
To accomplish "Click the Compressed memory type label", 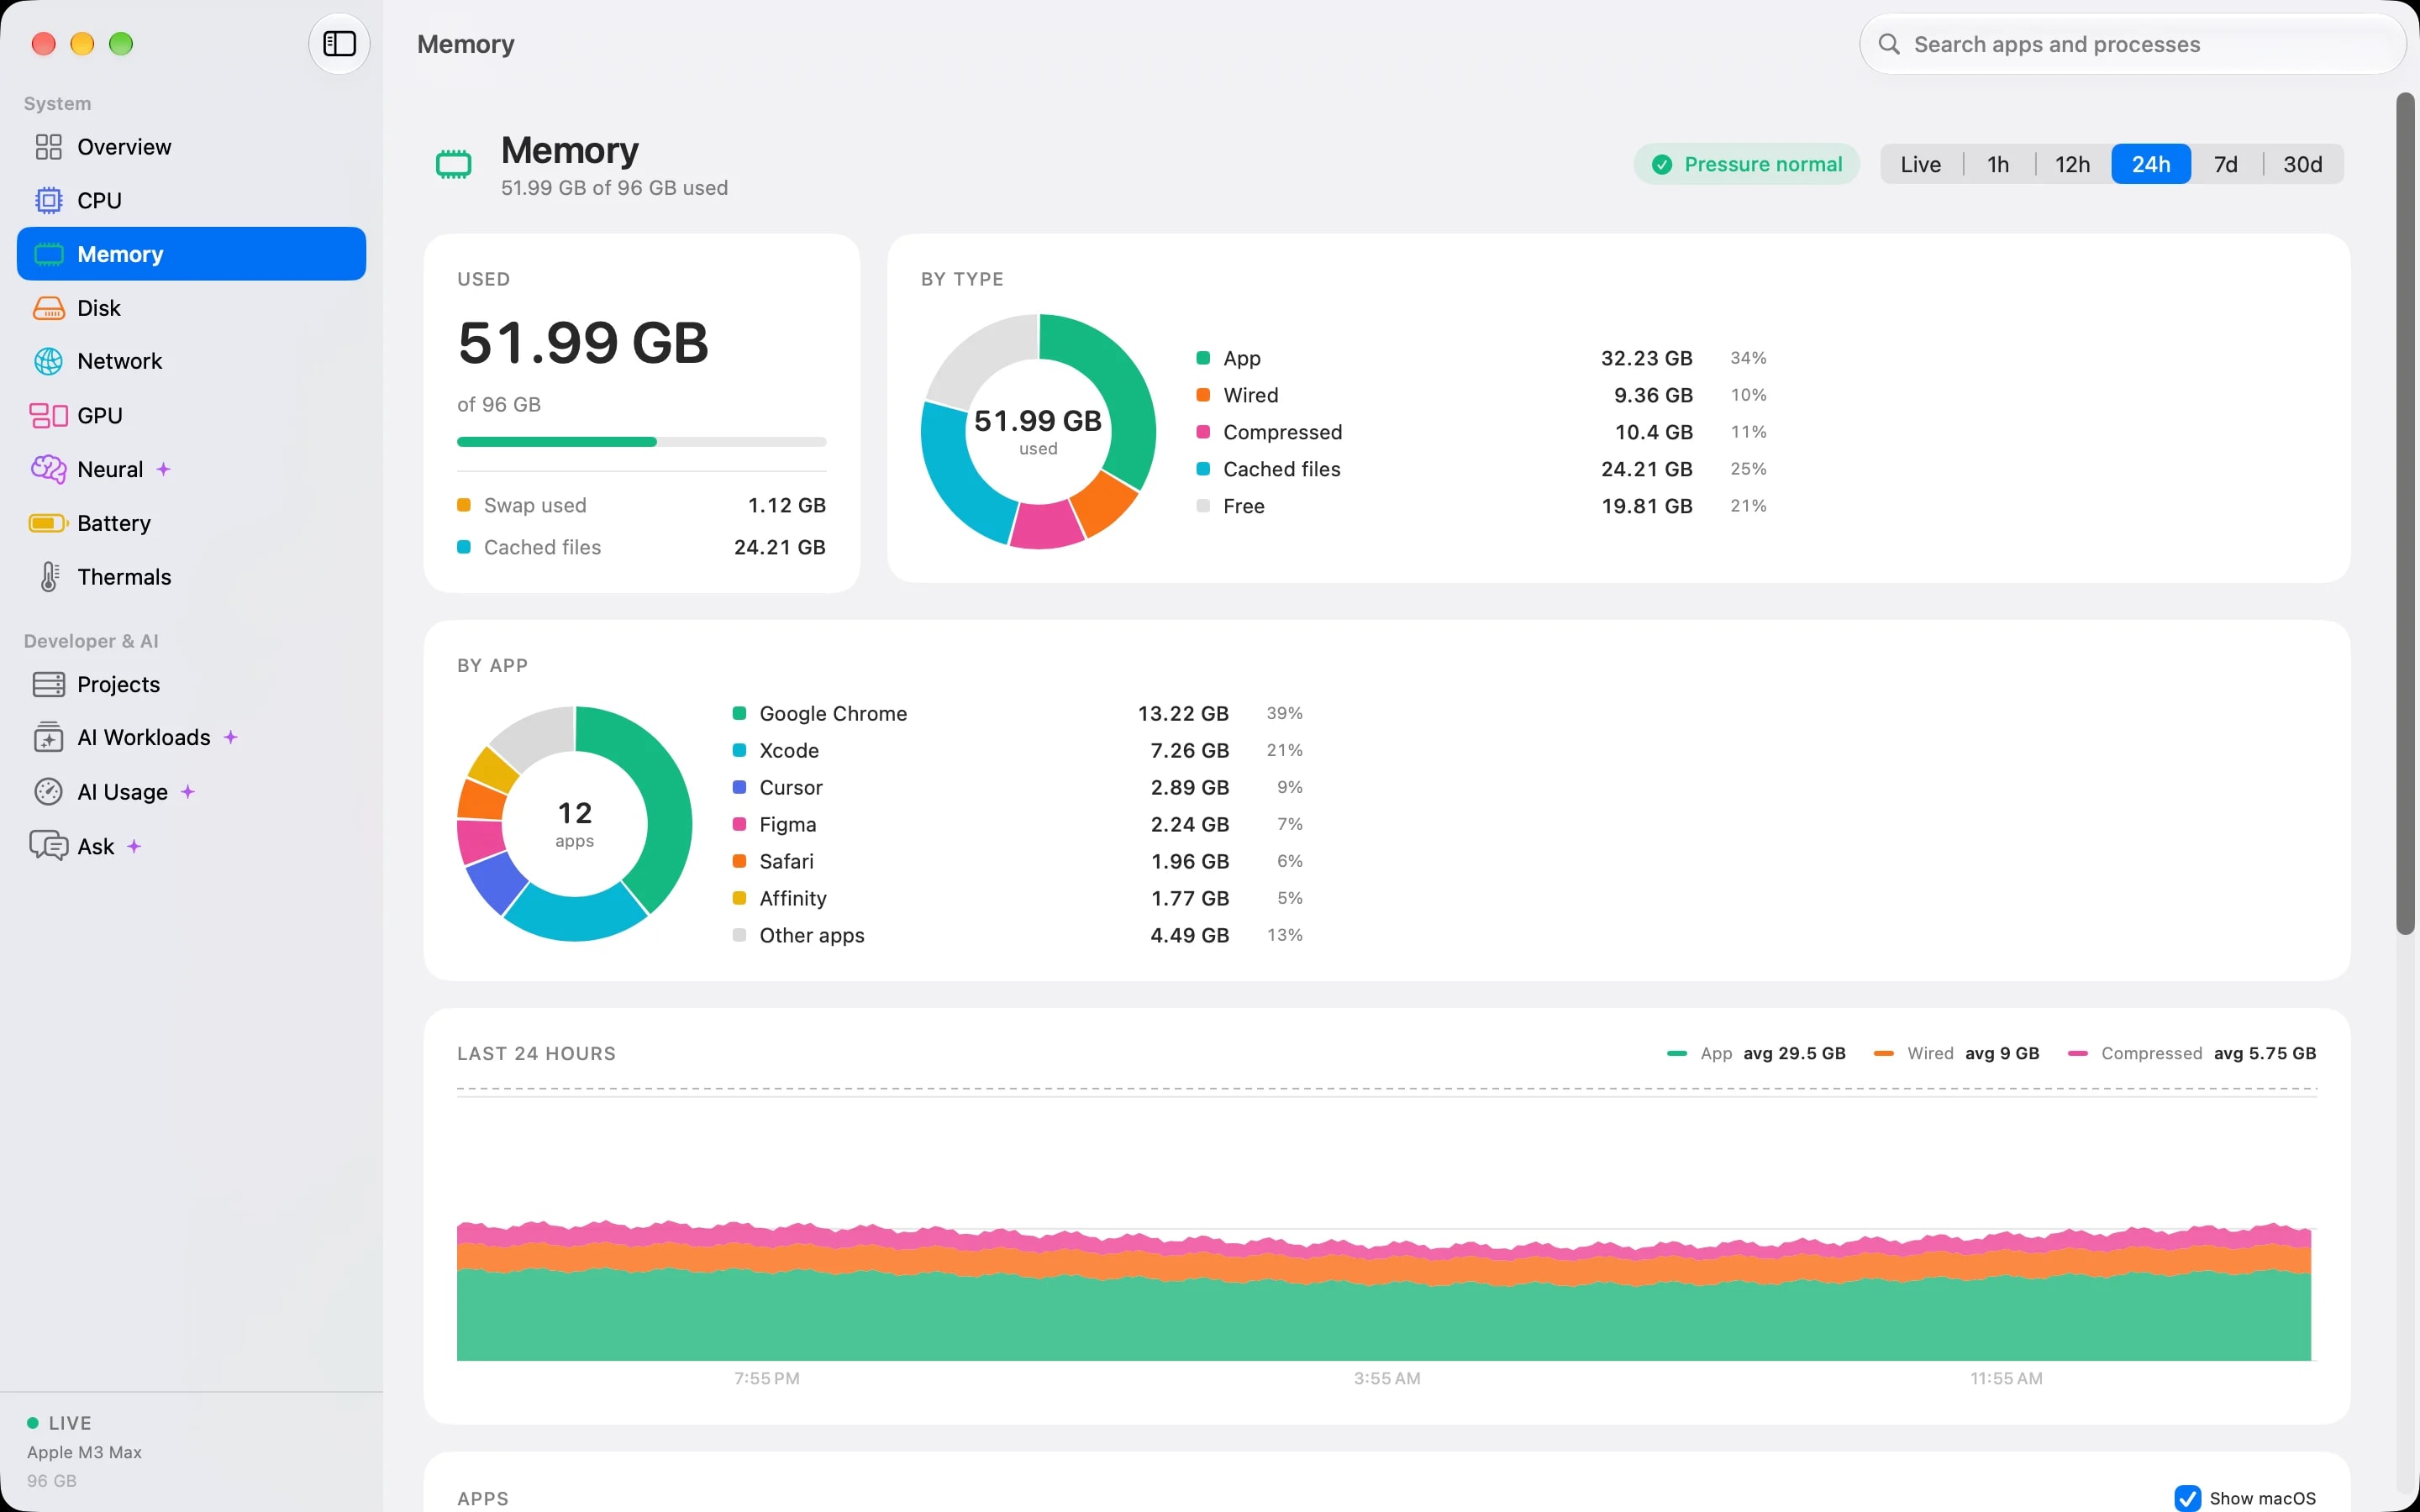I will coord(1283,432).
